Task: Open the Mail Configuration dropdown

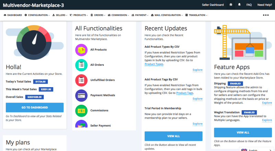Action: coord(167,15)
